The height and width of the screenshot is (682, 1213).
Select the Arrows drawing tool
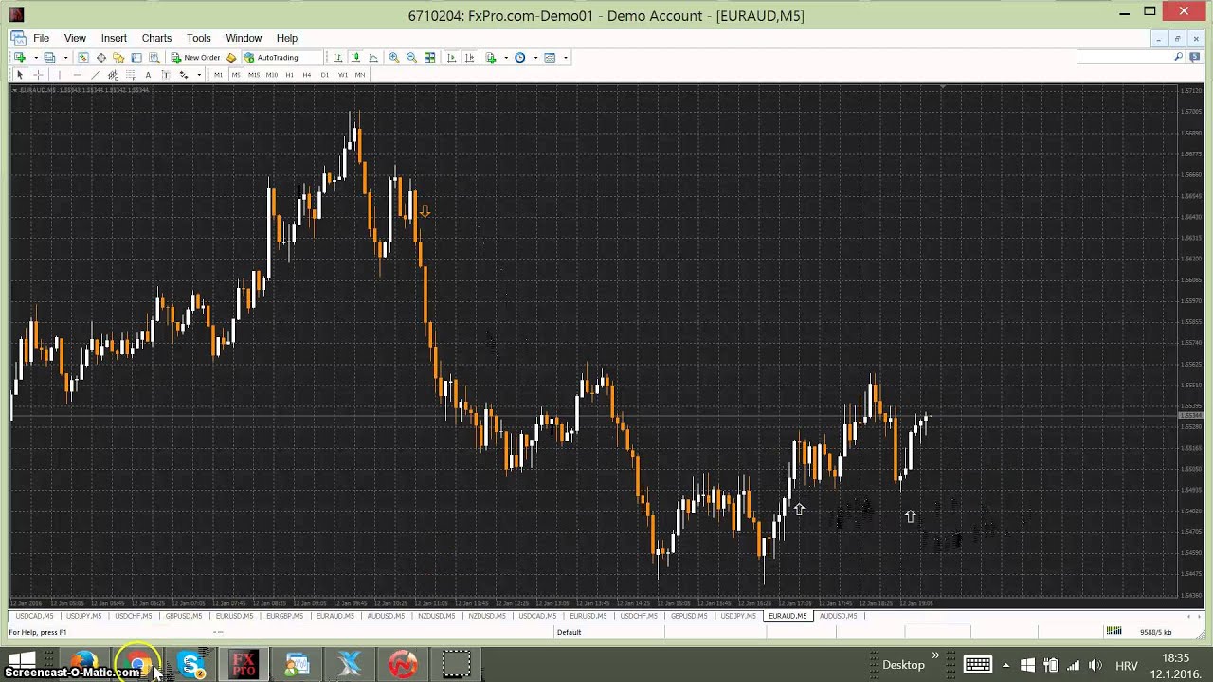click(184, 75)
